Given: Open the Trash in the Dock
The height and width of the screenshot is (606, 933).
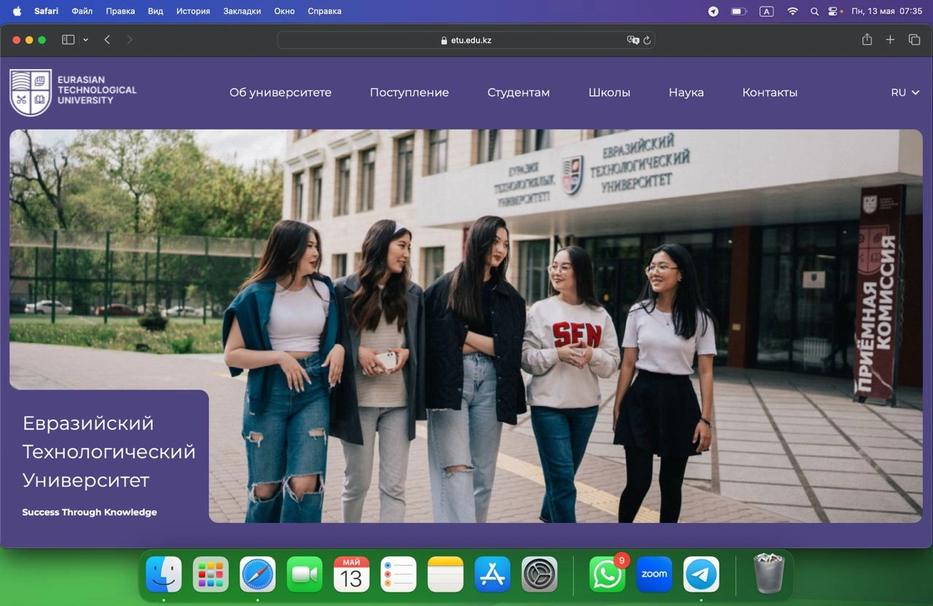Looking at the screenshot, I should (x=768, y=574).
